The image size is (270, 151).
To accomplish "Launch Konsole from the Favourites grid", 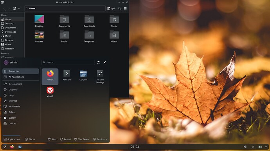I will (67, 75).
